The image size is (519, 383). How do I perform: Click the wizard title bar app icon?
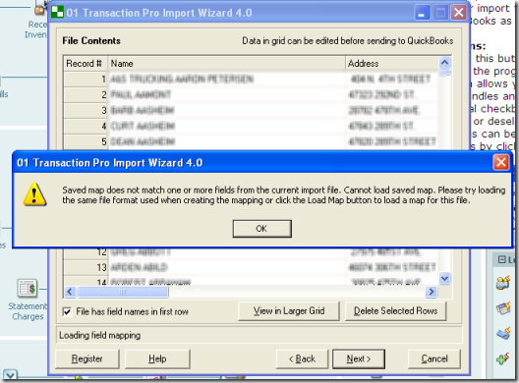(x=57, y=12)
